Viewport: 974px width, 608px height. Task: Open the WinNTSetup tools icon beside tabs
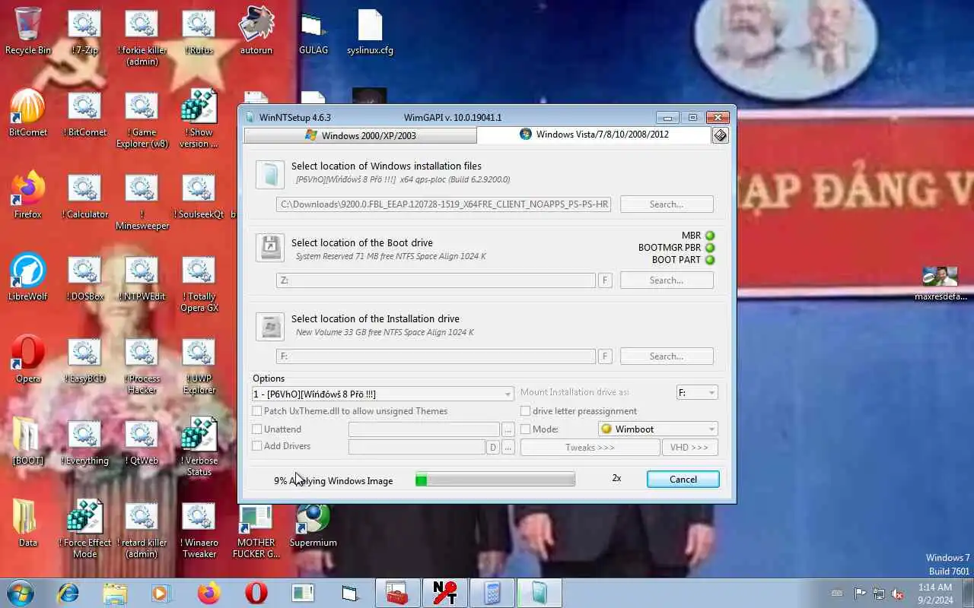tap(720, 135)
